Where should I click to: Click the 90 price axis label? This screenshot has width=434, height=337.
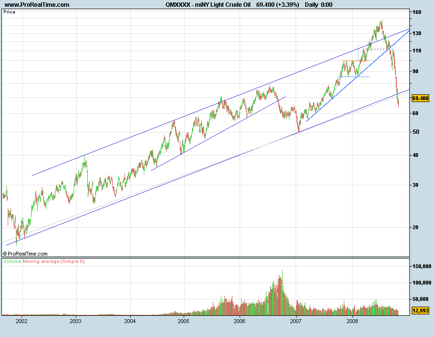(x=416, y=71)
